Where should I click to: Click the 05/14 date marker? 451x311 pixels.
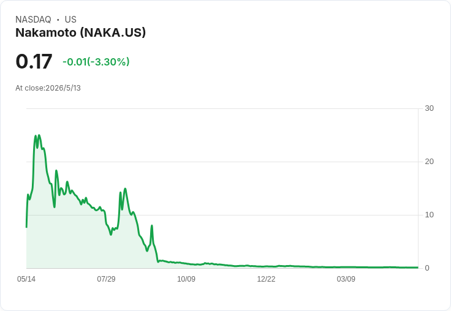pos(26,279)
